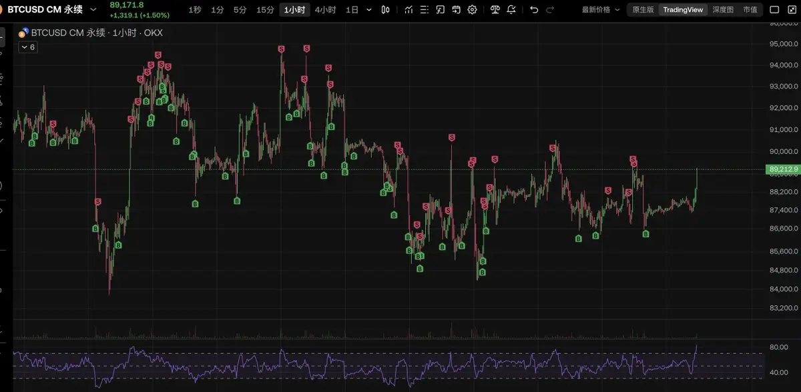801x392 pixels.
Task: Select the 1分 timeframe
Action: pyautogui.click(x=218, y=10)
